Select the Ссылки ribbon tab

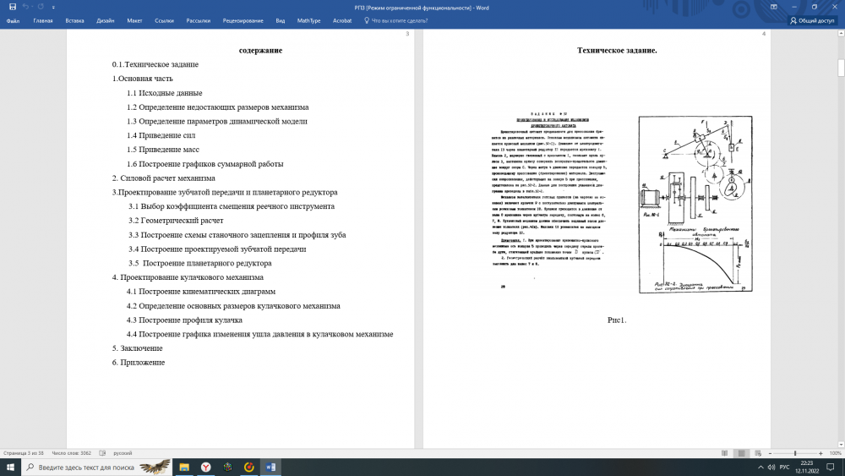tap(165, 20)
